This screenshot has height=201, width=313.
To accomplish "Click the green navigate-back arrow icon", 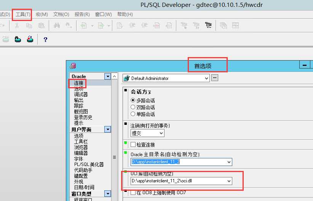I will tap(84, 26).
